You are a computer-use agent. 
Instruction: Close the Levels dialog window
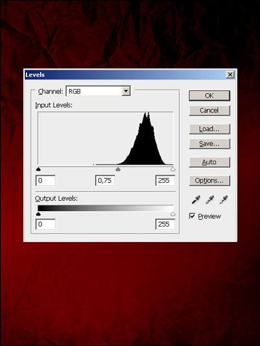coord(230,75)
